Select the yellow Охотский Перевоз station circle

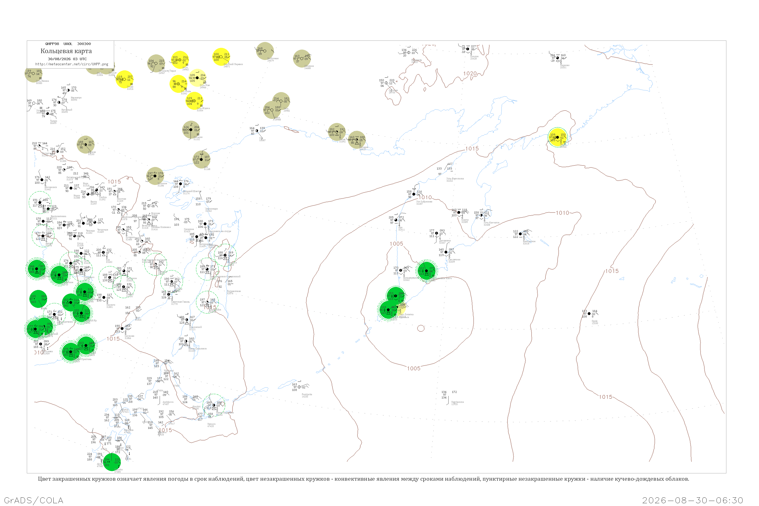click(221, 57)
